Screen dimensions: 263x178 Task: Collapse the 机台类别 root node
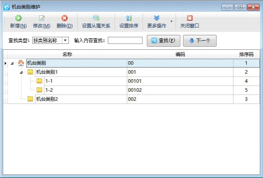[12, 63]
